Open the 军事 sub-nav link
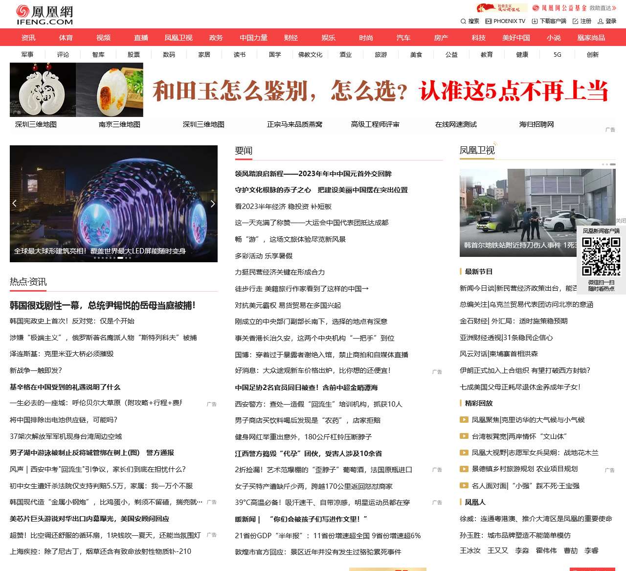This screenshot has width=626, height=571. (x=27, y=55)
